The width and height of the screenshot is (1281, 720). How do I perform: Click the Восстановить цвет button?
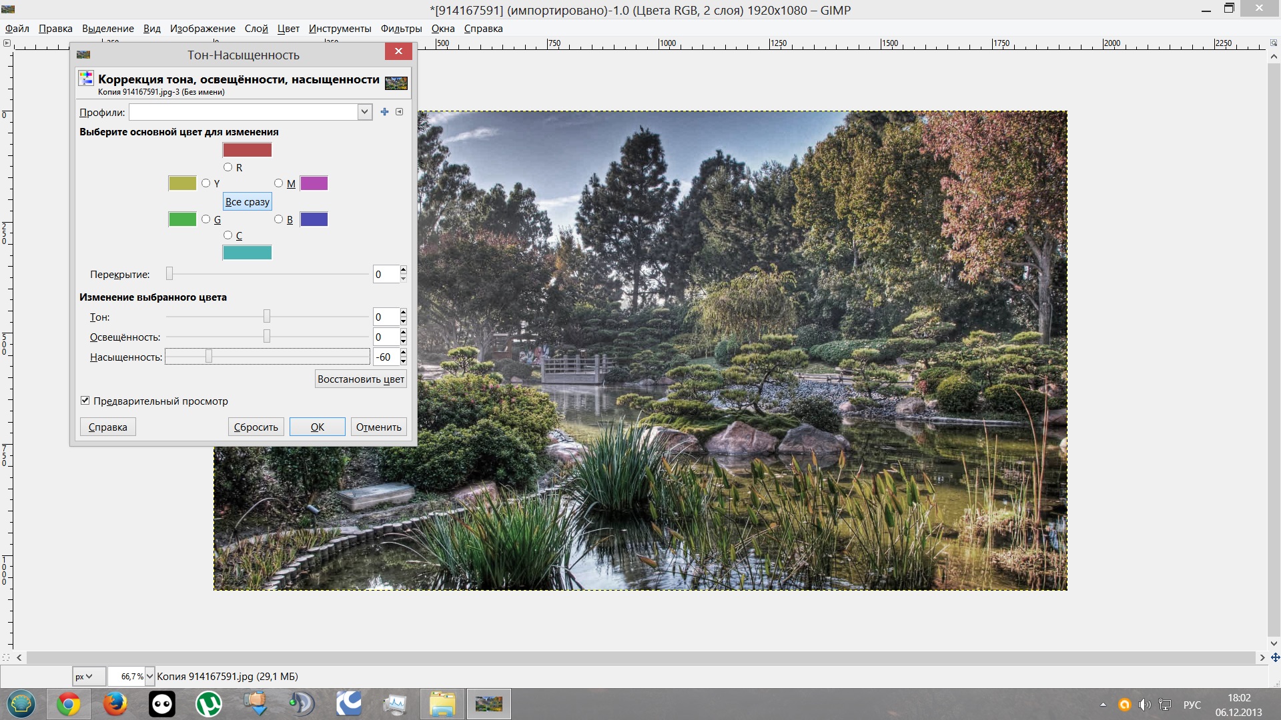tap(360, 379)
